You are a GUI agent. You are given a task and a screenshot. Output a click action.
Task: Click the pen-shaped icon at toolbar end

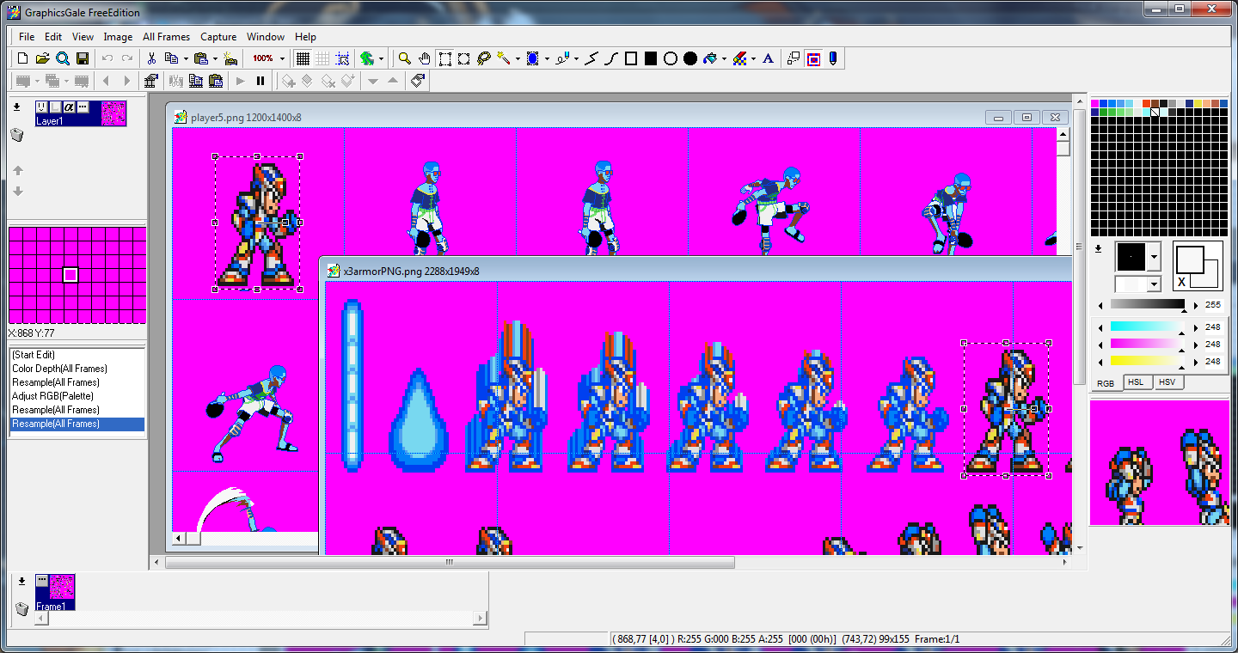[832, 58]
